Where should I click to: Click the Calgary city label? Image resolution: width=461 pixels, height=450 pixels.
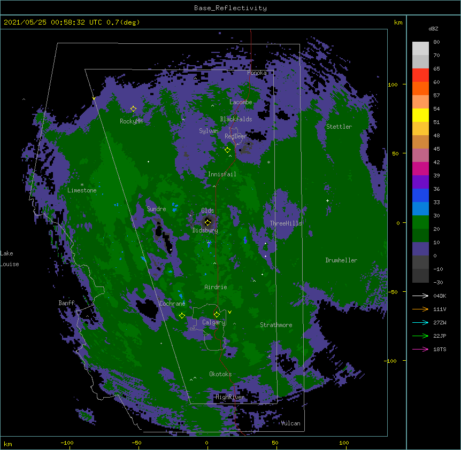click(213, 322)
